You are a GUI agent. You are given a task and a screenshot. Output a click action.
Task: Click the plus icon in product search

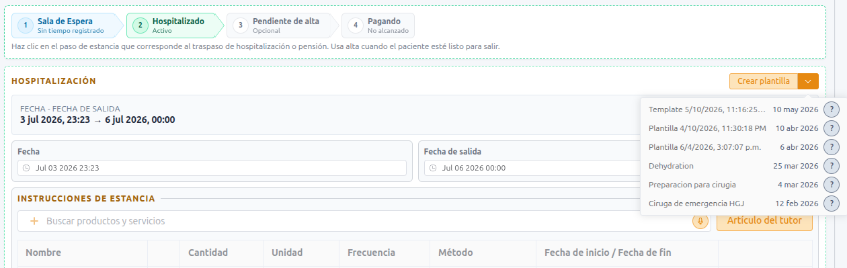tap(34, 221)
